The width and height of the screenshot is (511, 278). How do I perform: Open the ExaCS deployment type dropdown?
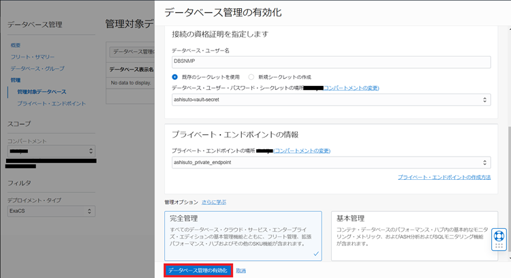pos(51,211)
